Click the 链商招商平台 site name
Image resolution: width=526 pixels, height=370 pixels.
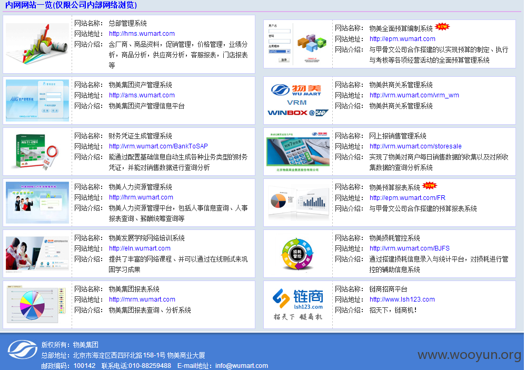click(388, 289)
